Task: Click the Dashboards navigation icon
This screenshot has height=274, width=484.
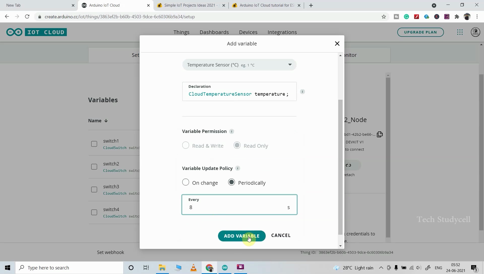Action: coord(214,32)
